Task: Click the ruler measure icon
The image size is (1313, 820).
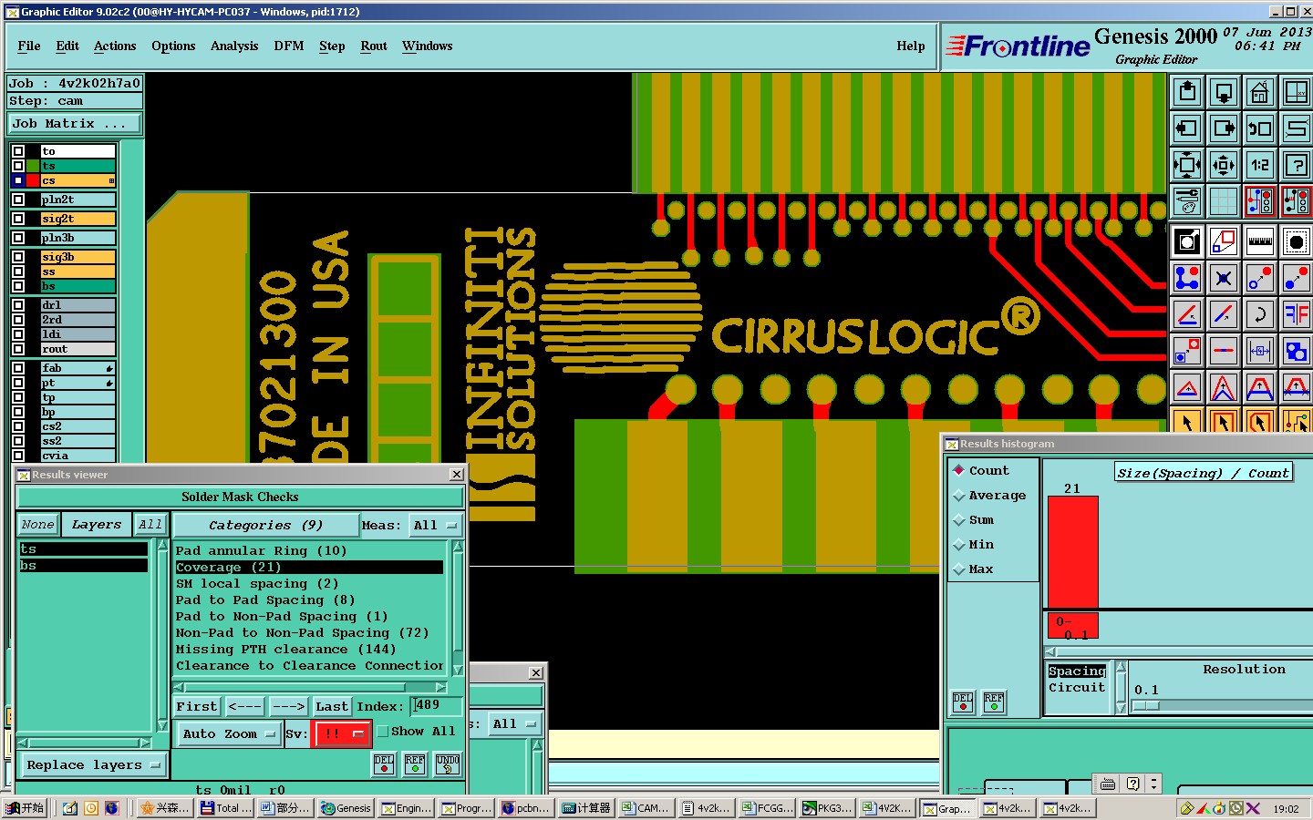Action: click(1260, 241)
